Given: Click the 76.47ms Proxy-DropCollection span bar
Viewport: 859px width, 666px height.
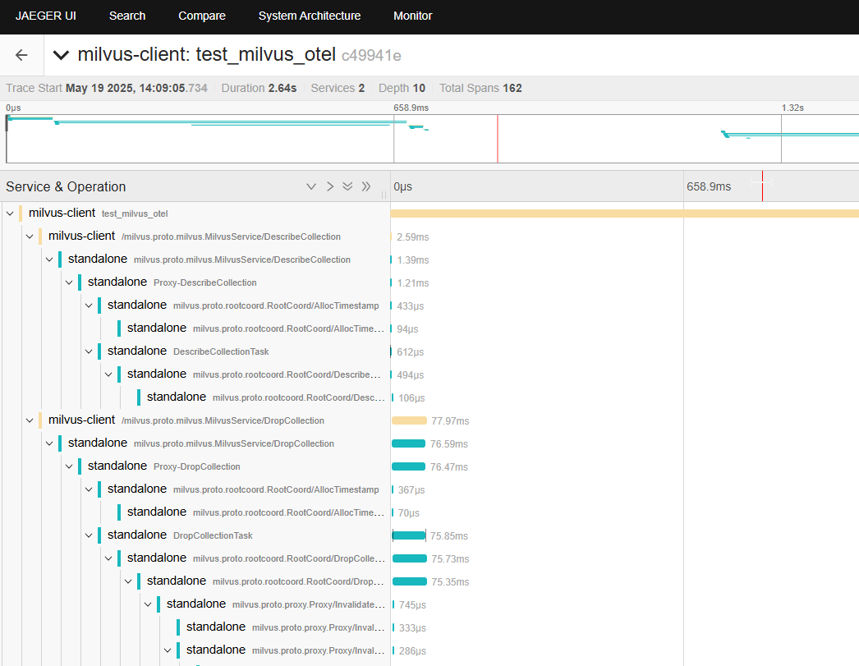Looking at the screenshot, I should point(409,466).
